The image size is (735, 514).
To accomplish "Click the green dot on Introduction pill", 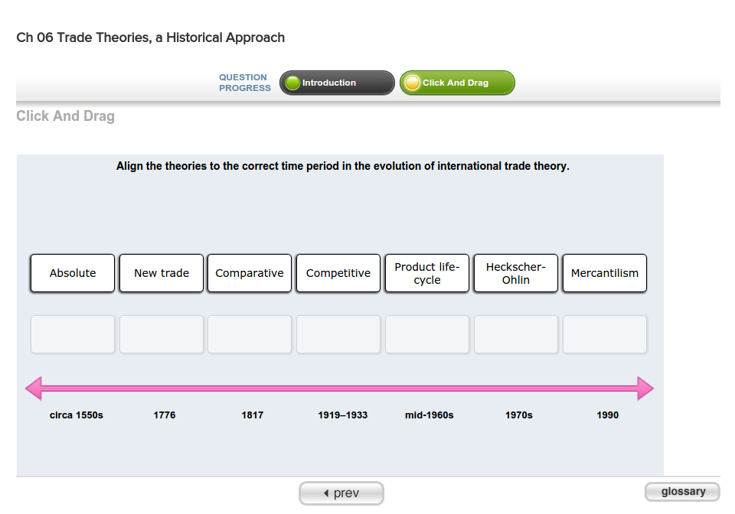I will pyautogui.click(x=293, y=83).
